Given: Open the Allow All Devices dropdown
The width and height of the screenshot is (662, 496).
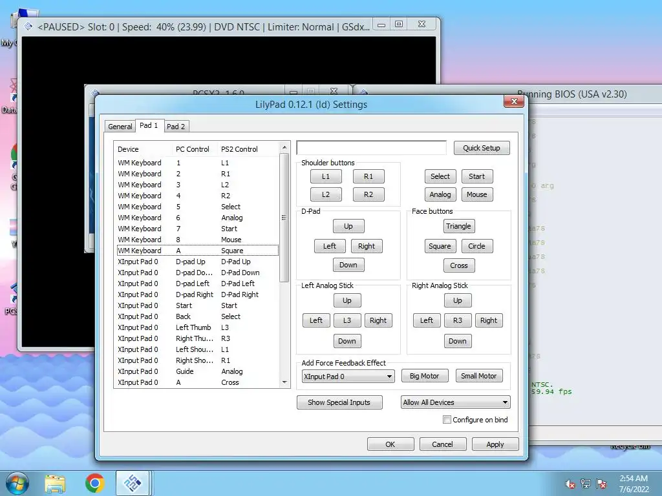Looking at the screenshot, I should 456,402.
